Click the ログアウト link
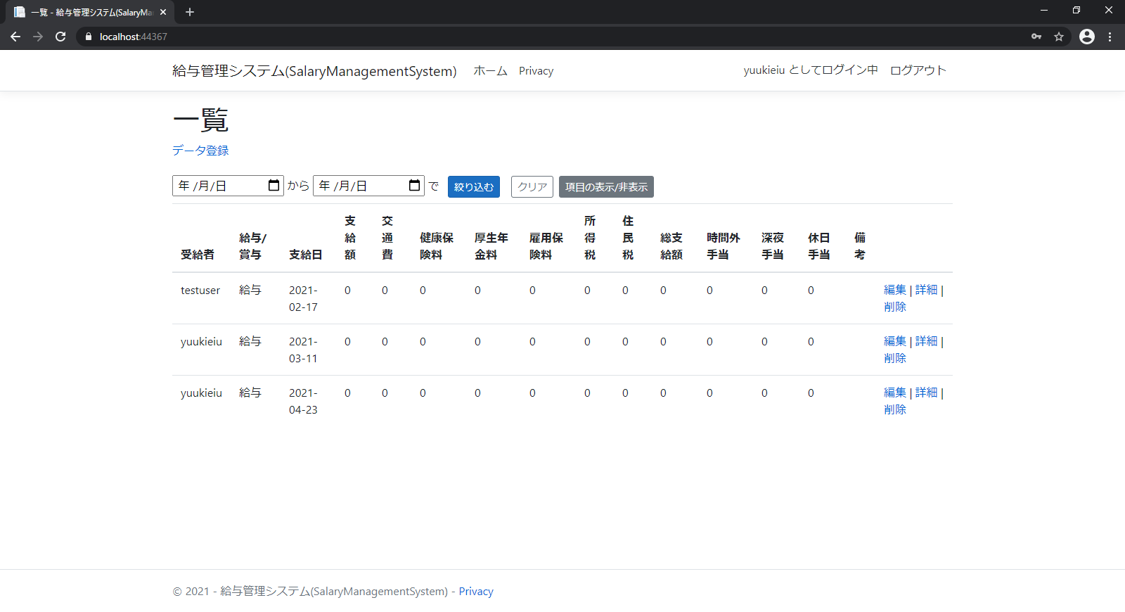The image size is (1125, 612). click(x=918, y=70)
